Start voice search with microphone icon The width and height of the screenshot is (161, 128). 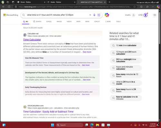tap(94, 15)
